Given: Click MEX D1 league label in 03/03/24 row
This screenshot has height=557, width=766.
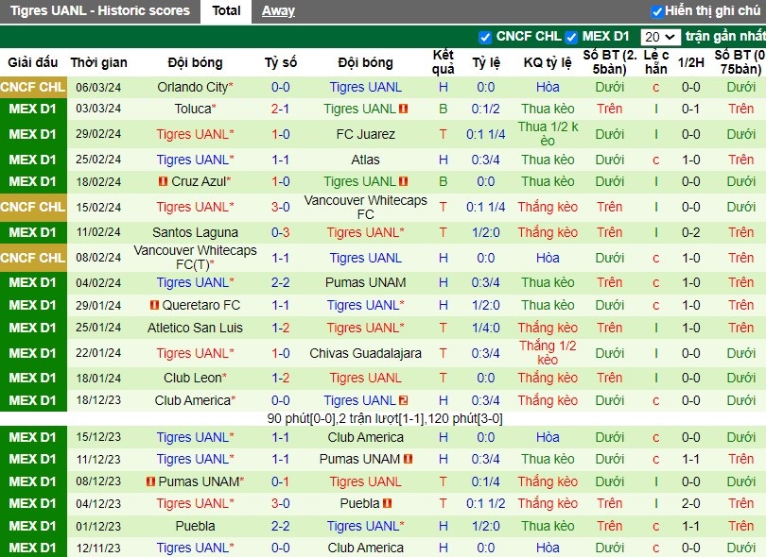Looking at the screenshot, I should coord(33,109).
